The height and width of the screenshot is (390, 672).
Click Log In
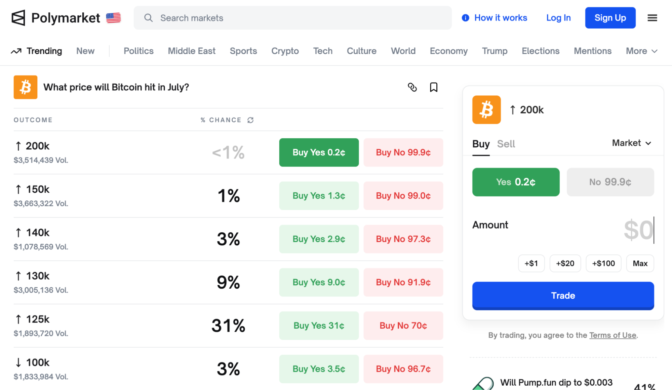point(558,18)
